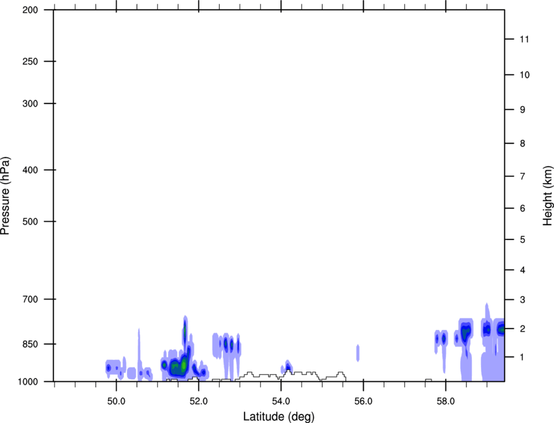554x423 pixels.
Task: Click the 200 pressure tick label
Action: click(30, 10)
